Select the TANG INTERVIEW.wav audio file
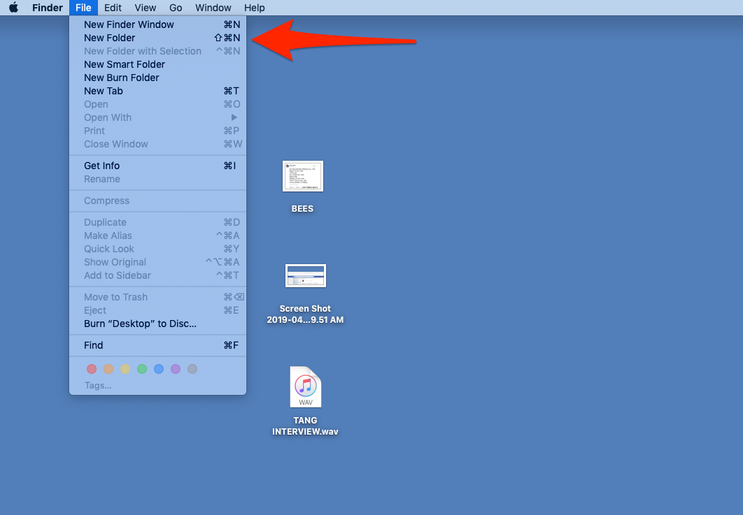This screenshot has height=515, width=743. [x=306, y=387]
